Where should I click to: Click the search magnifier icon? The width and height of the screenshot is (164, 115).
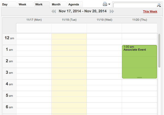(159, 5)
